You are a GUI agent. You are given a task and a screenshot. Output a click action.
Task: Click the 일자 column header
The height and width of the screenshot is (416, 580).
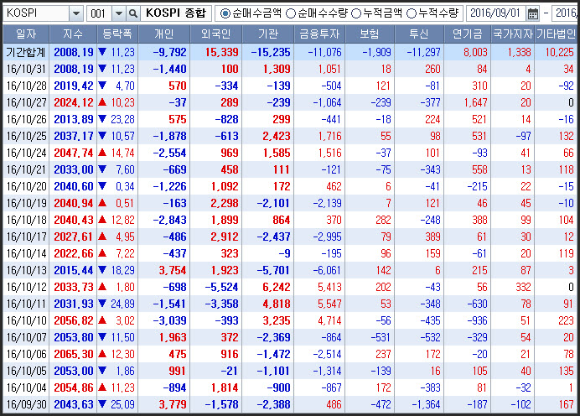(26, 34)
